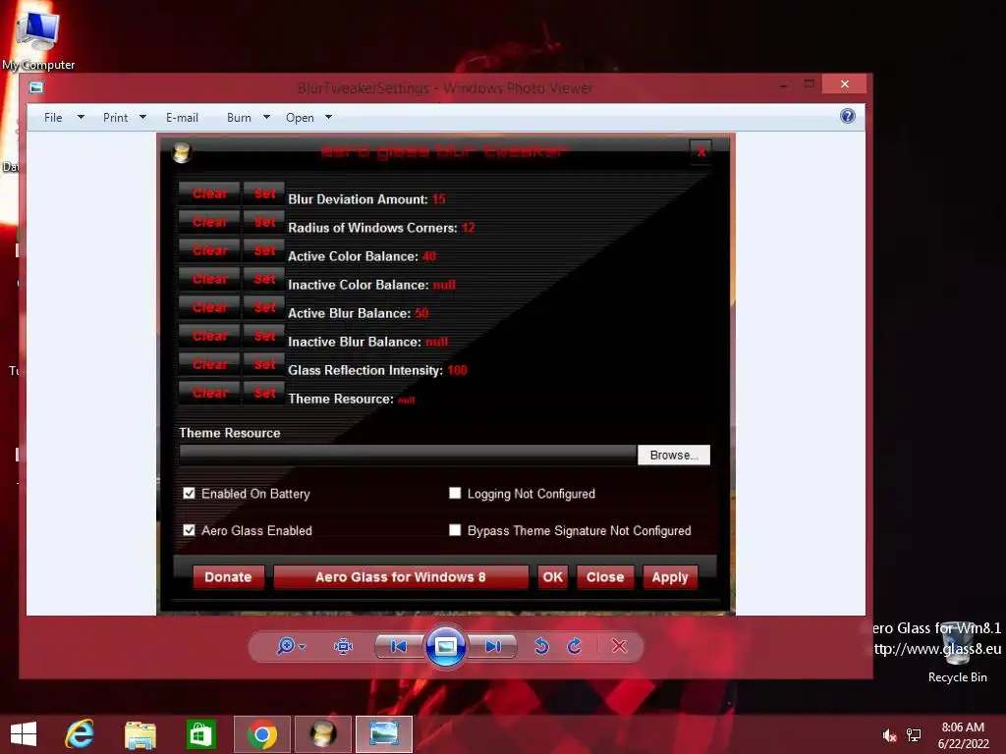Open the Print menu
Image resolution: width=1006 pixels, height=754 pixels.
point(116,118)
